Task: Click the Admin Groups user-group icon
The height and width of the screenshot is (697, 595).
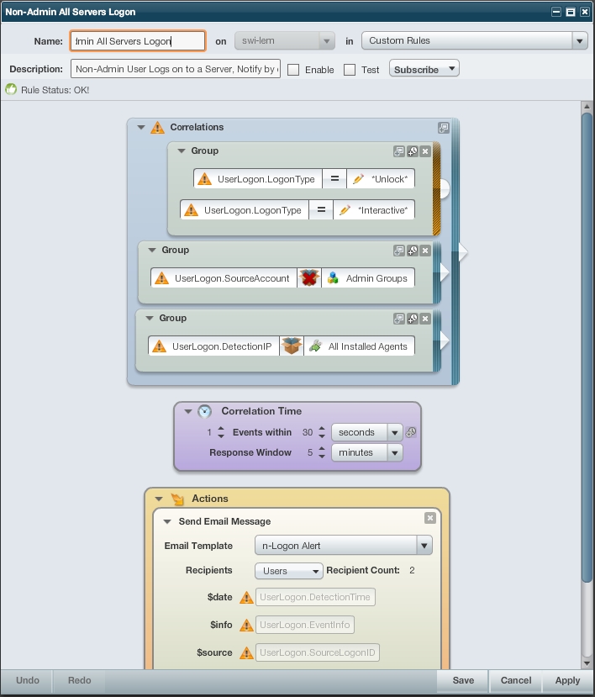Action: 333,278
